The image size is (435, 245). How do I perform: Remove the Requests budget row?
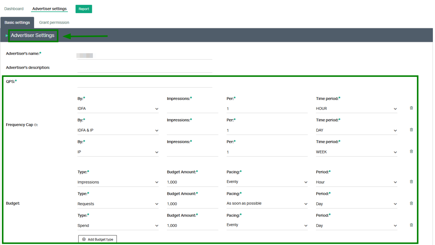(411, 204)
